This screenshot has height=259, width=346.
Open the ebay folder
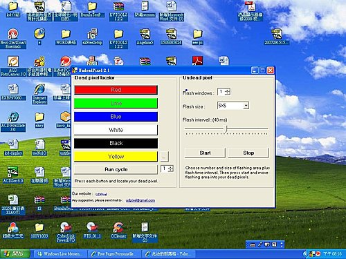coord(39,120)
